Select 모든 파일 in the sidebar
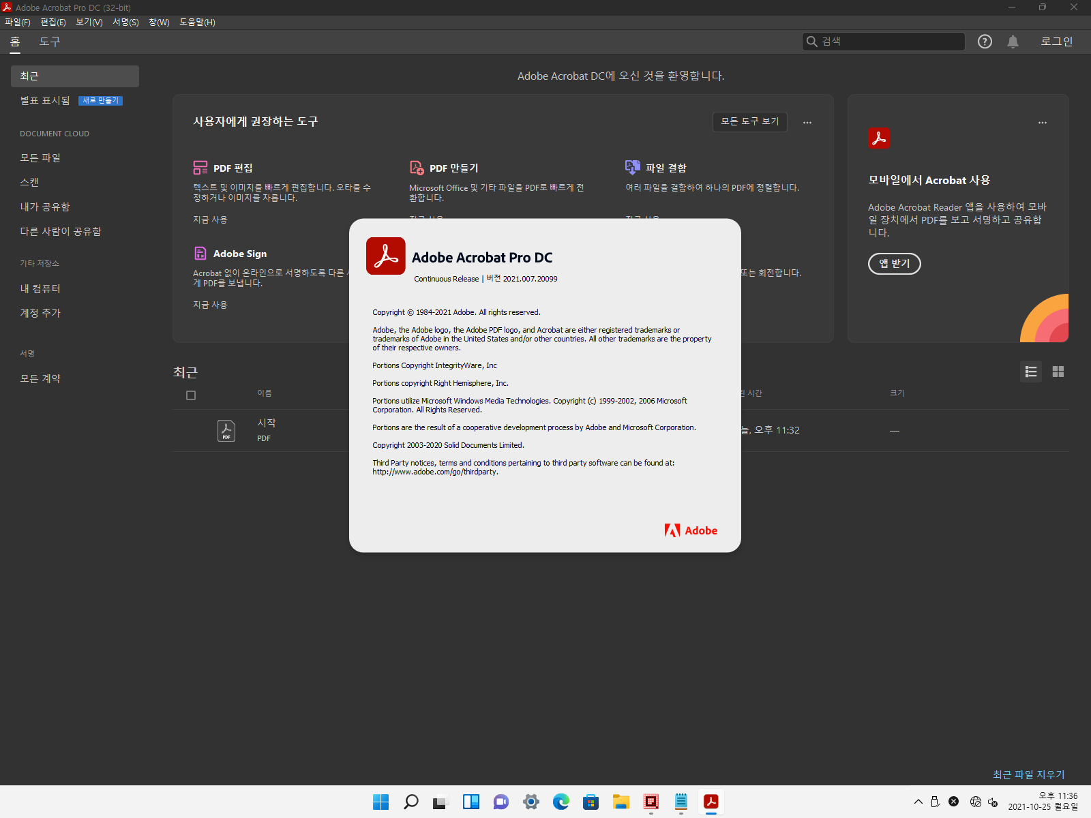Screen dimensions: 1091x818 [x=40, y=157]
